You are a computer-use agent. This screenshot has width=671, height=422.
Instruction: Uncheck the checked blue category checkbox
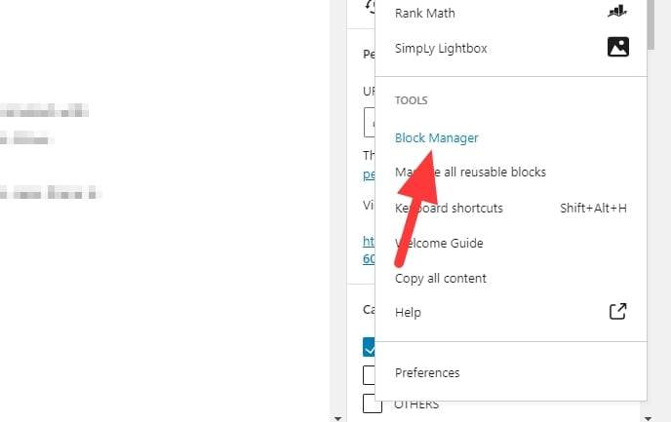[369, 347]
